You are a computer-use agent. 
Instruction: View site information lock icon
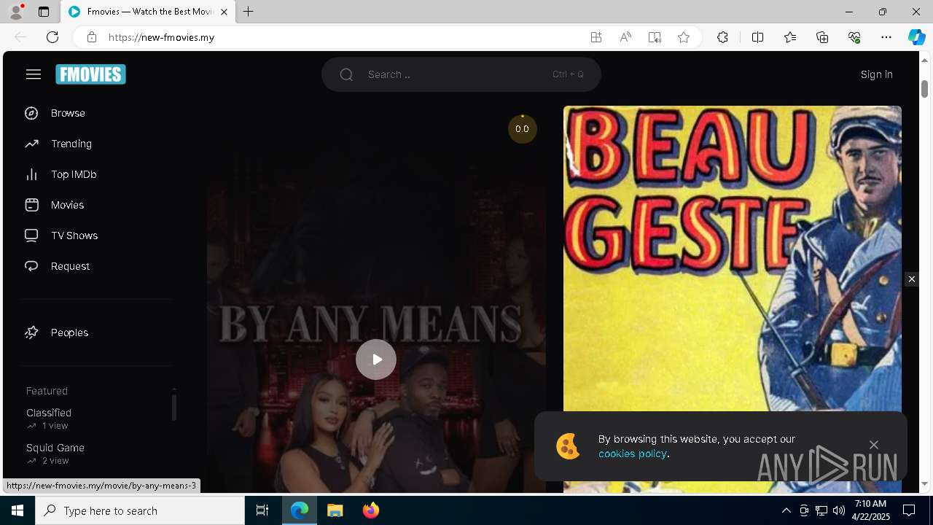(x=91, y=37)
